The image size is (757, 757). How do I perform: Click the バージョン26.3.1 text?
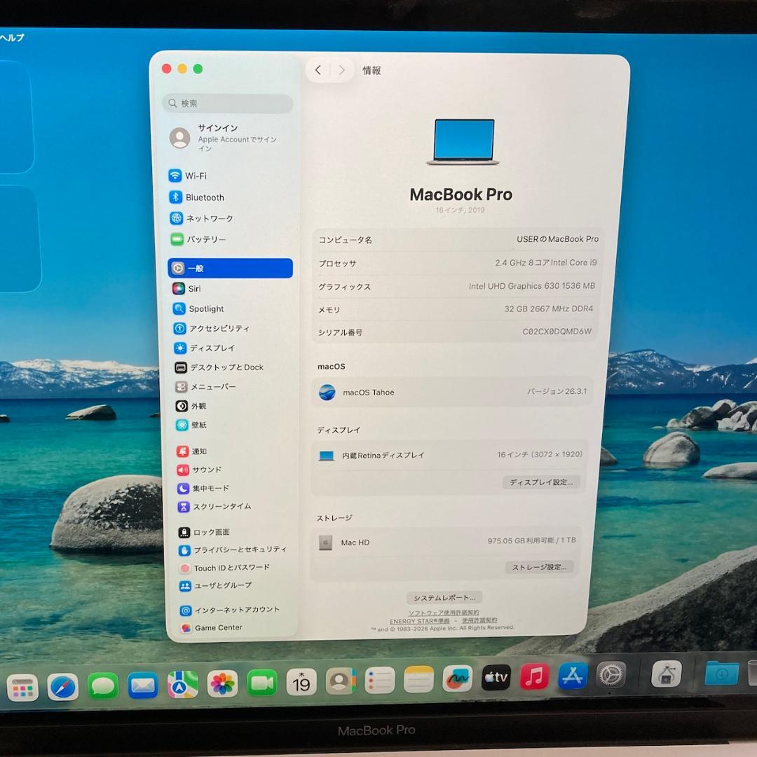[x=557, y=391]
